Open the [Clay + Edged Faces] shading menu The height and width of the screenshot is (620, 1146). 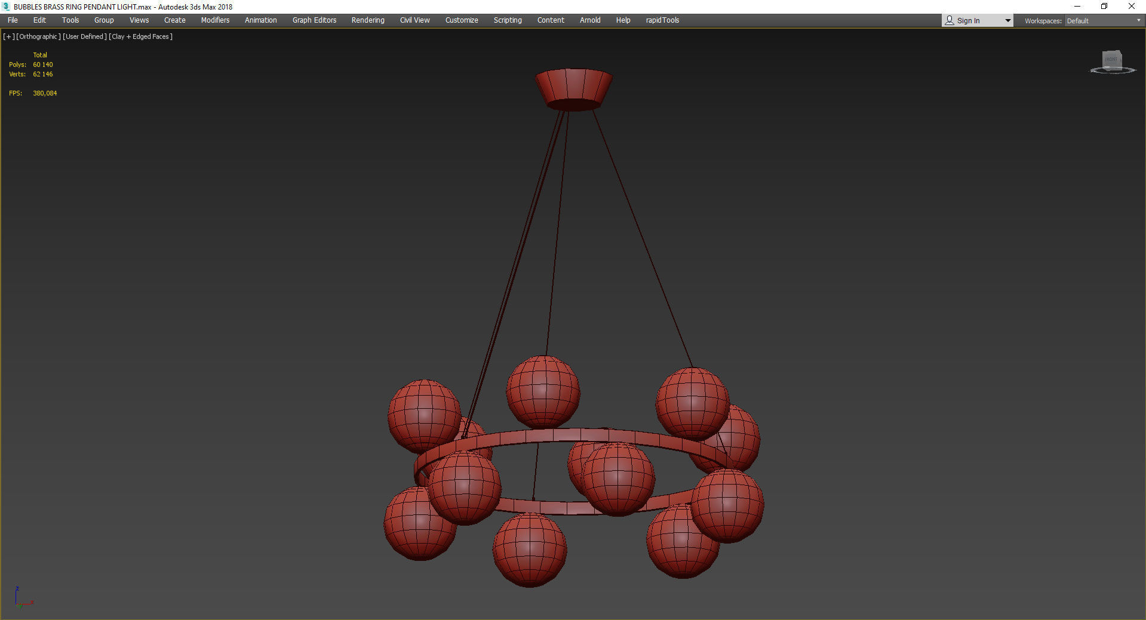pyautogui.click(x=141, y=36)
